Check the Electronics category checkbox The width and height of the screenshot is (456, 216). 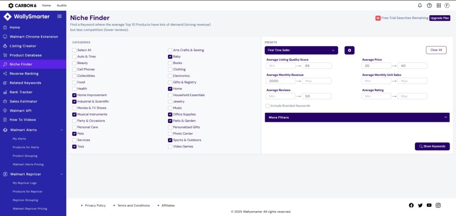pos(170,76)
